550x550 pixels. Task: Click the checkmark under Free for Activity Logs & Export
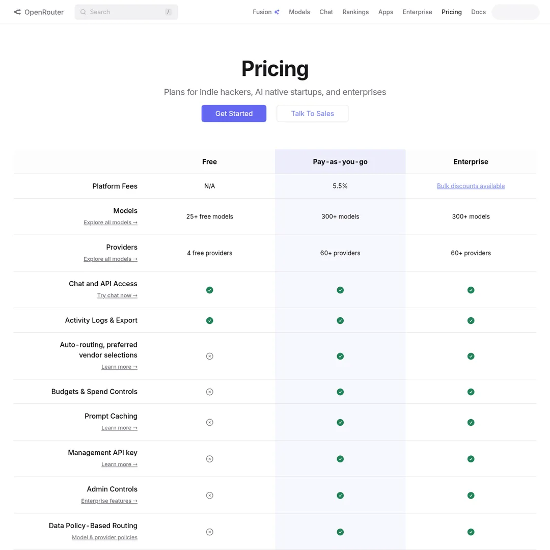209,320
